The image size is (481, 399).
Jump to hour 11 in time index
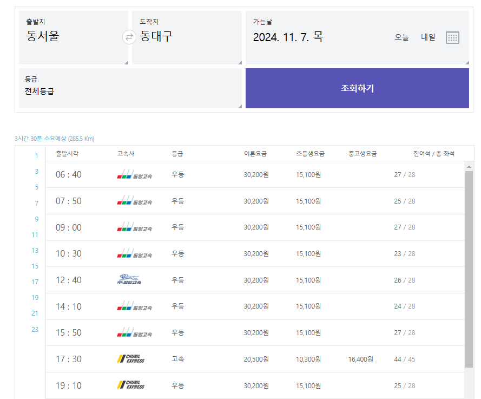click(x=35, y=235)
